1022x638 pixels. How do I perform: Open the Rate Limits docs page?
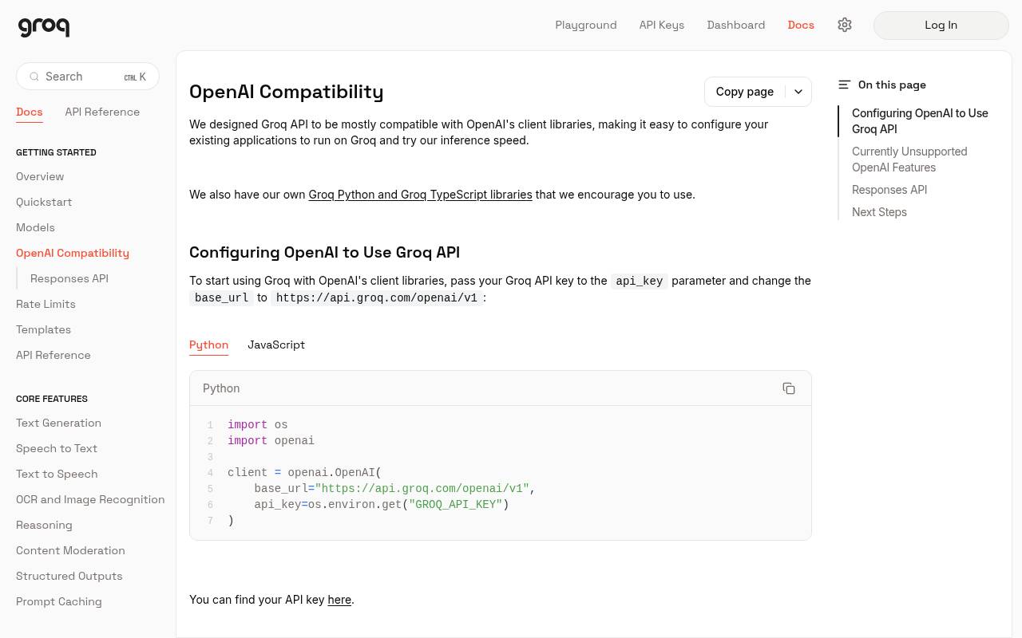(46, 304)
